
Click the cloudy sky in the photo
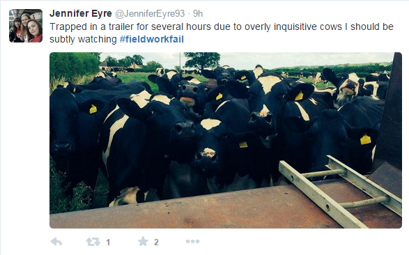[x=300, y=59]
